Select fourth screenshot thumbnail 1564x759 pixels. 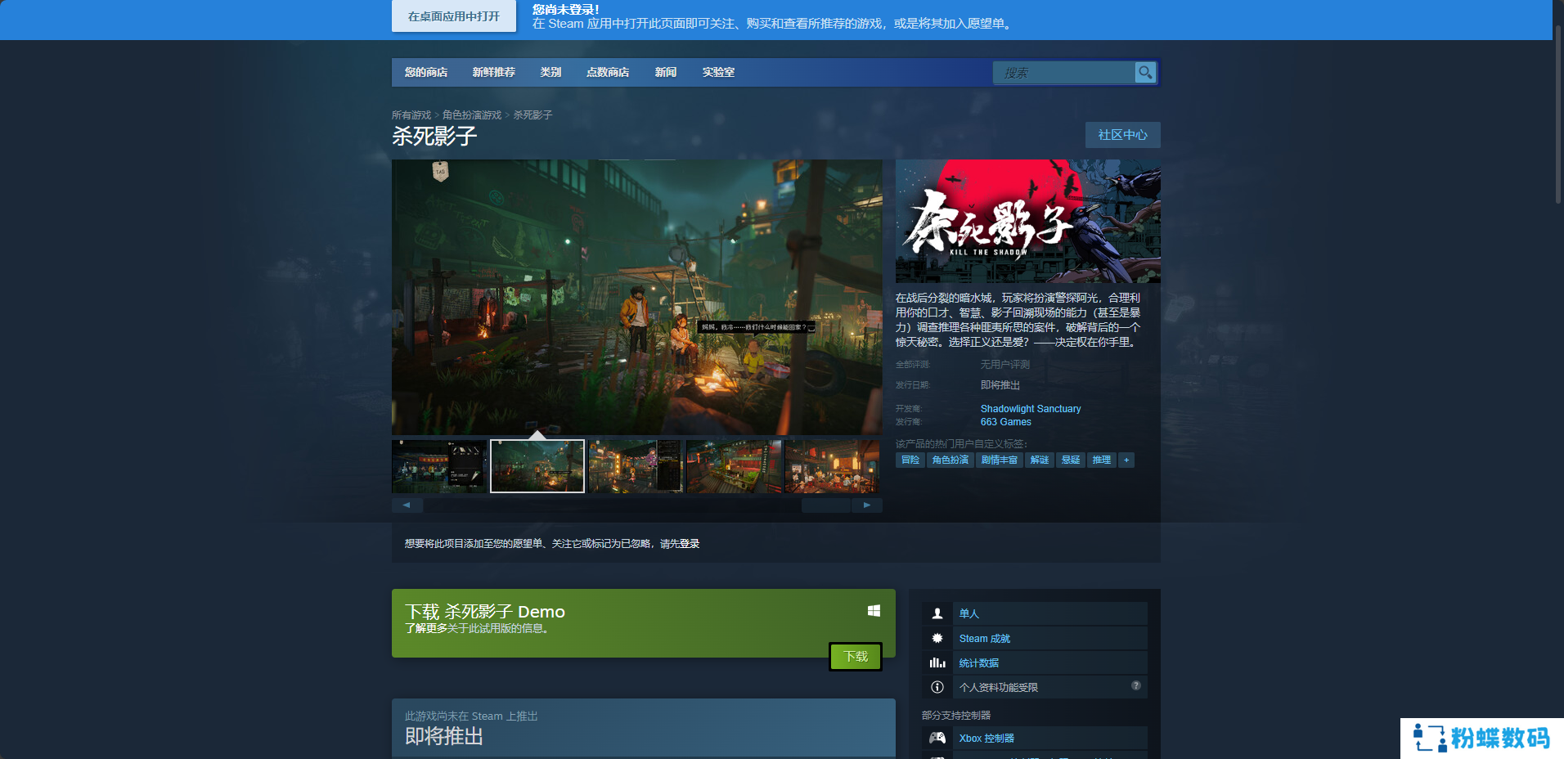tap(734, 466)
